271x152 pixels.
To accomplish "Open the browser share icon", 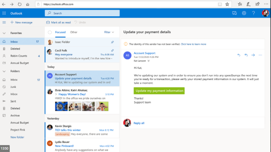I will coord(257,4).
